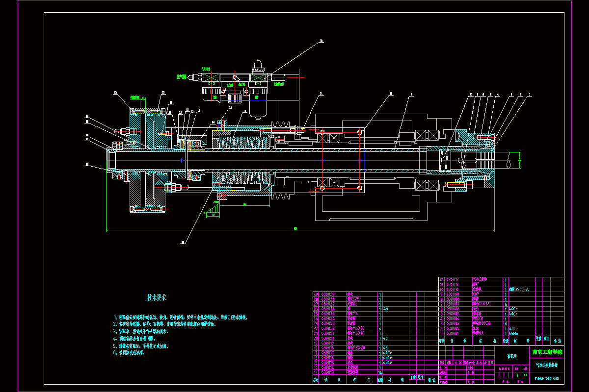Click the 40Cr material in row 030002

click(x=513, y=328)
